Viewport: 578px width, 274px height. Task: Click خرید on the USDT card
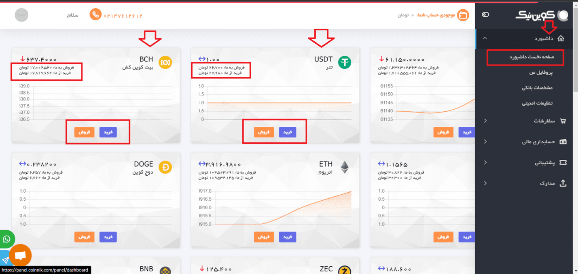point(288,132)
